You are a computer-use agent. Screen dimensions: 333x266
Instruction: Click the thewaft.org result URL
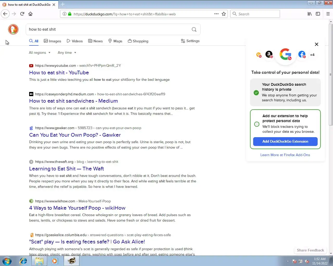tap(76, 162)
